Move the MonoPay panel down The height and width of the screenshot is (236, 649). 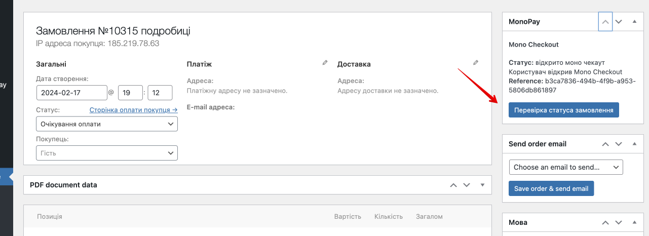click(x=619, y=22)
